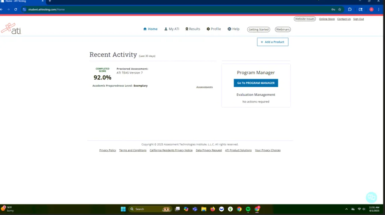Open the Profile page

coord(214,29)
